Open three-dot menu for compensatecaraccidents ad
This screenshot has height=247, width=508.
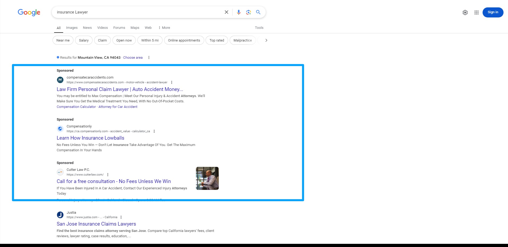[172, 83]
